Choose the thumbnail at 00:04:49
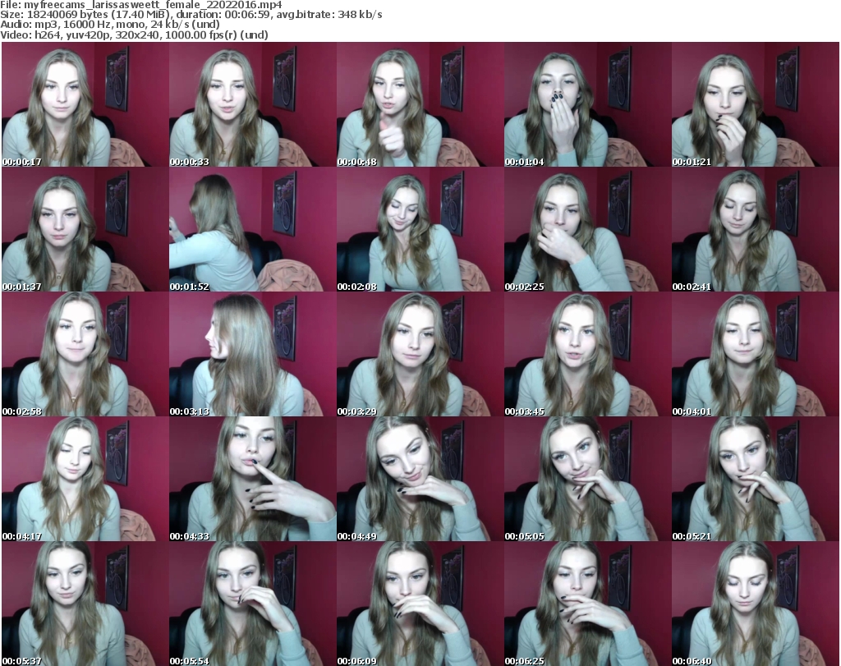Image resolution: width=841 pixels, height=666 pixels. point(420,479)
